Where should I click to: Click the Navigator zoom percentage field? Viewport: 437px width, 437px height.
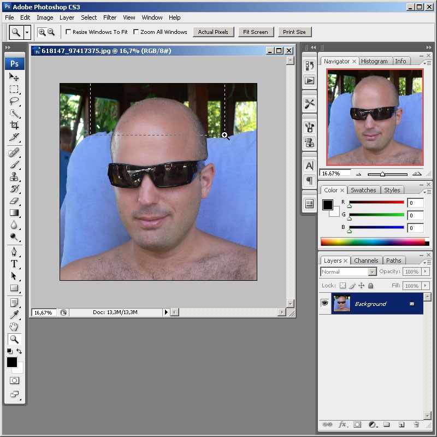pyautogui.click(x=333, y=173)
